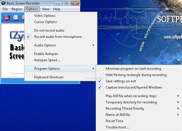
Task: Open the Help menu
Action: [57, 9]
